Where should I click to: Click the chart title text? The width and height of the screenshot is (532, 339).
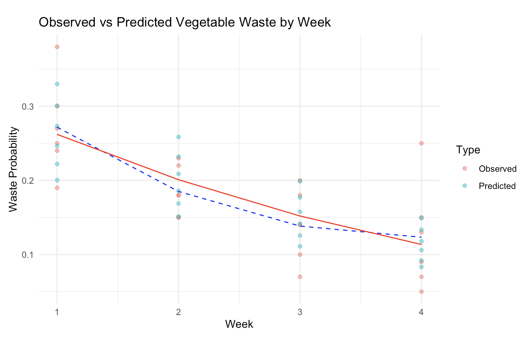[185, 22]
